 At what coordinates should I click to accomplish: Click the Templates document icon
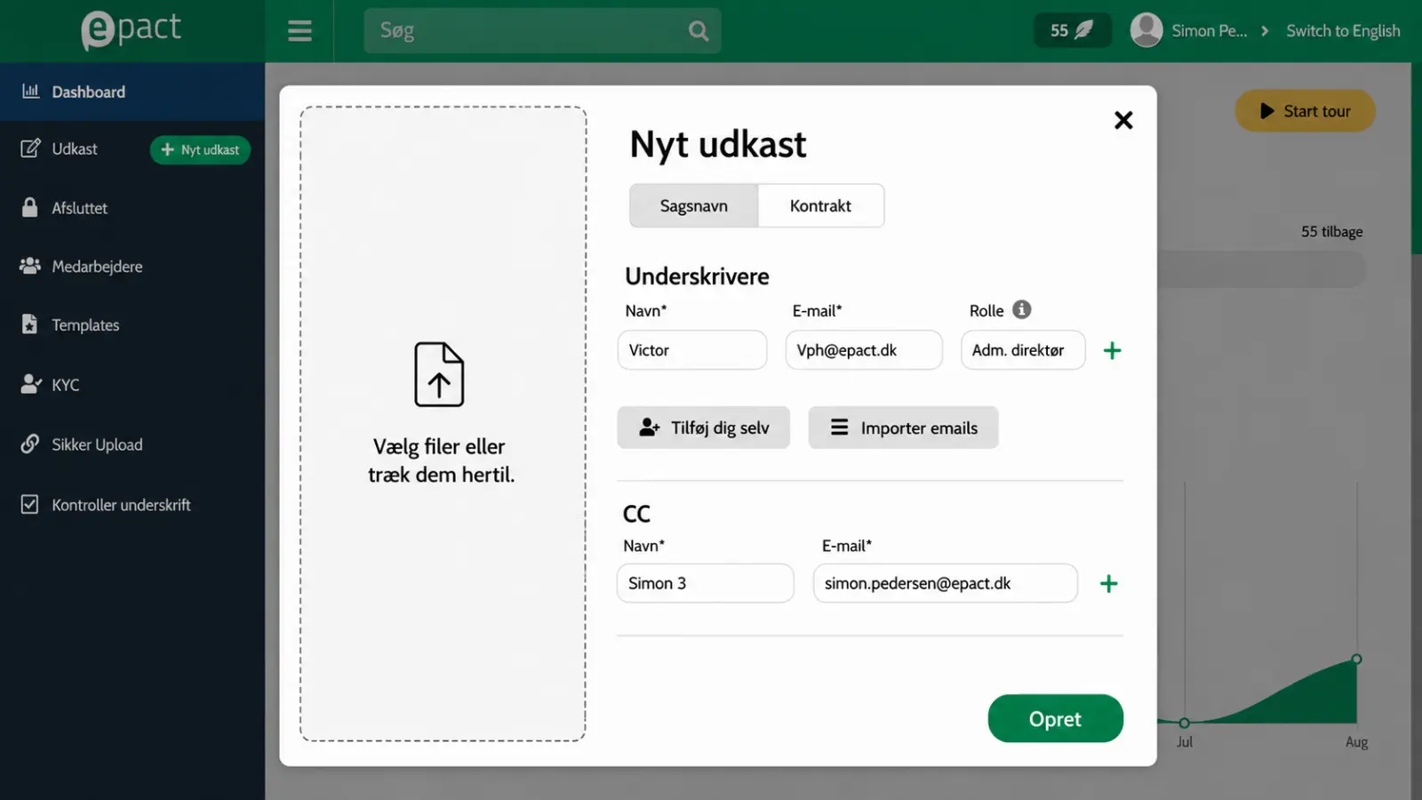coord(29,324)
